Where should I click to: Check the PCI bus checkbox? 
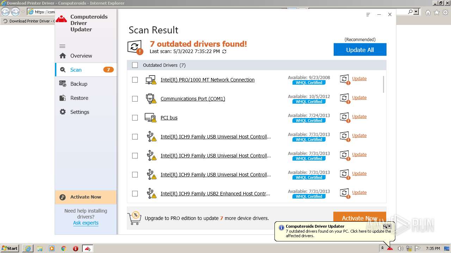(135, 118)
